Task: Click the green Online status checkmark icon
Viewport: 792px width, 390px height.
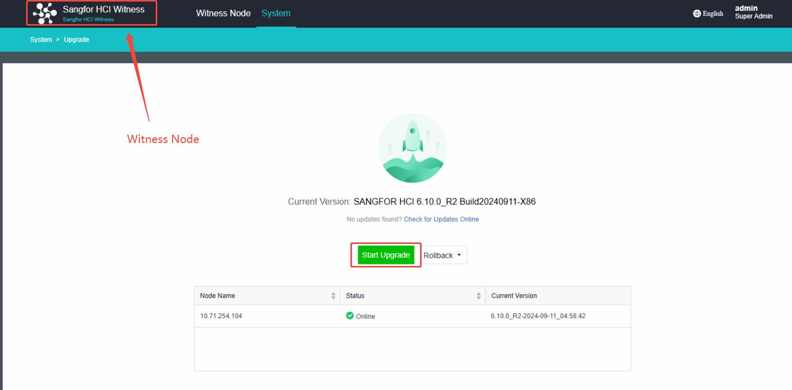Action: [x=350, y=316]
